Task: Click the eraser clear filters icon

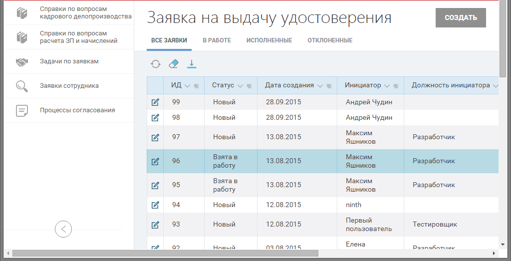Action: (173, 64)
